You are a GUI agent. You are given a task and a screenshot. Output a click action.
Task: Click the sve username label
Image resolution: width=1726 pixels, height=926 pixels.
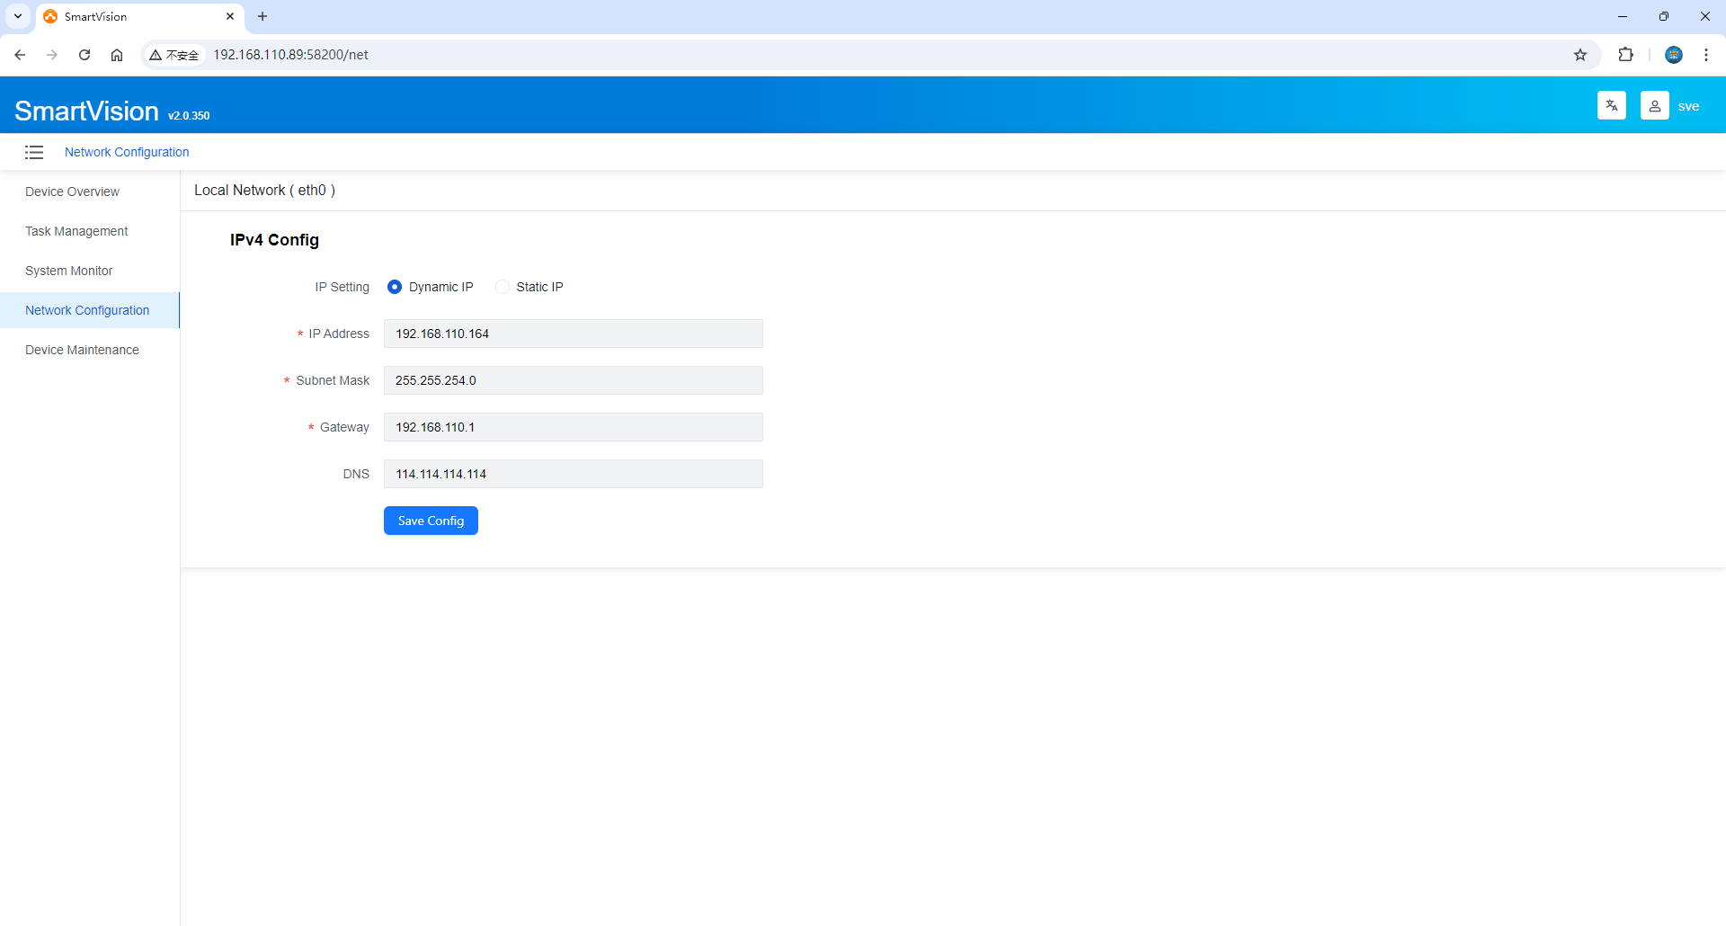pos(1688,106)
